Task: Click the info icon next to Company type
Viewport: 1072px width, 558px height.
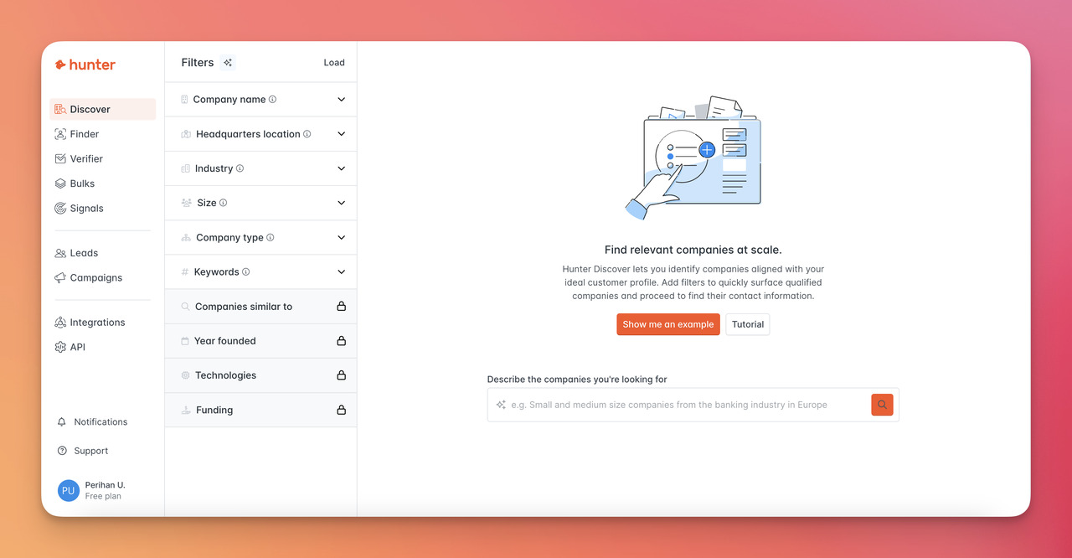Action: point(270,237)
